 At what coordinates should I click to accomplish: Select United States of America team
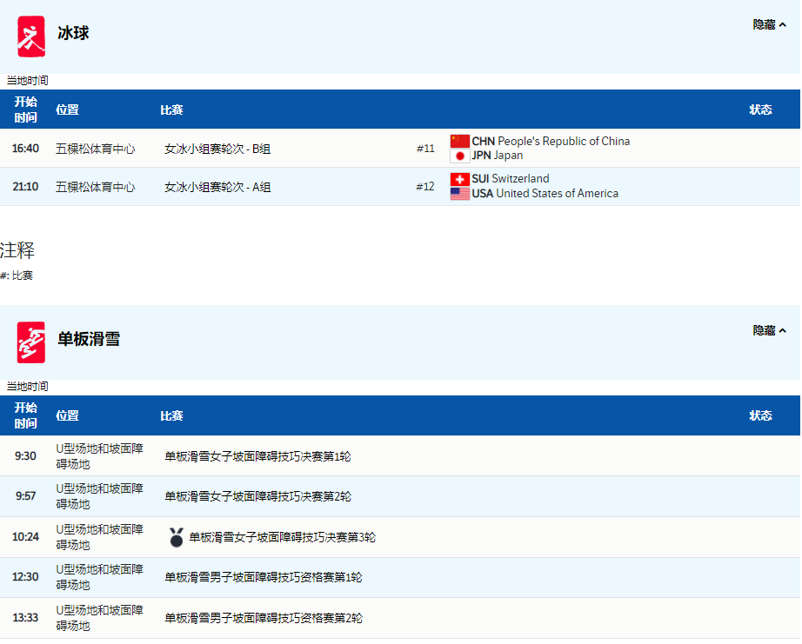[x=557, y=194]
